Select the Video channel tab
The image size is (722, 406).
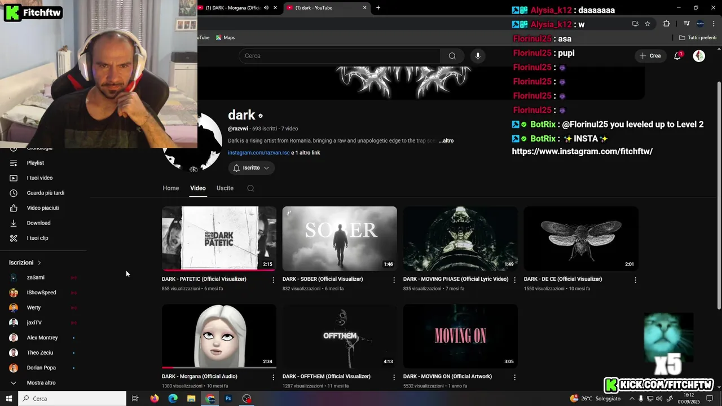point(198,188)
